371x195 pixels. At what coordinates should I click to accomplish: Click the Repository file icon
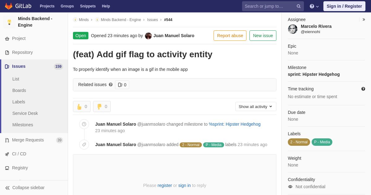pyautogui.click(x=7, y=53)
